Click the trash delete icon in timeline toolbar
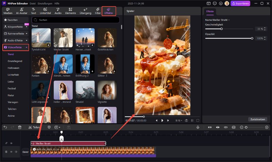 20,127
